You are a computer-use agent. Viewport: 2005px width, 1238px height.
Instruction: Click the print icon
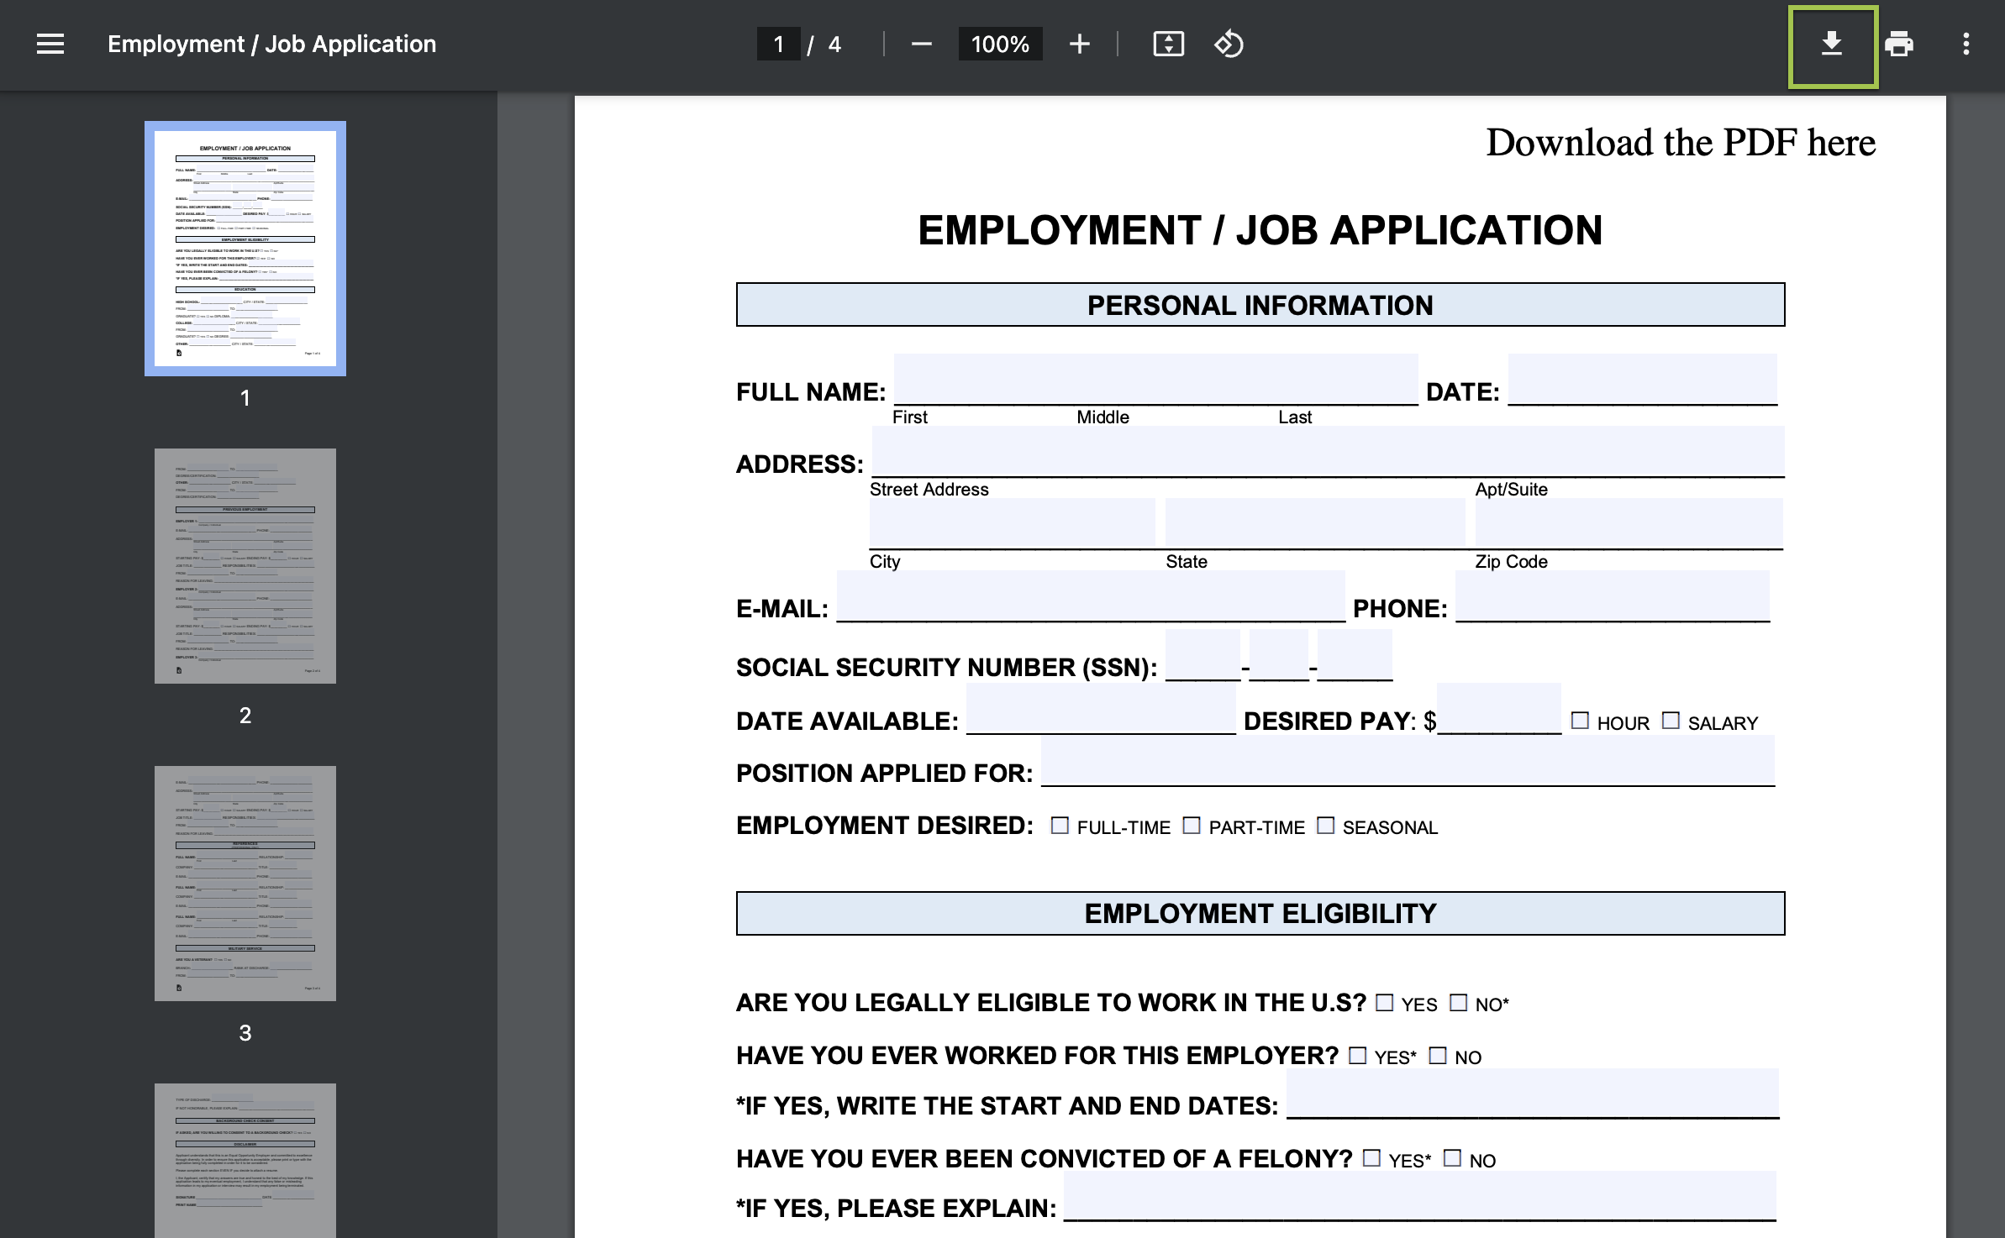1899,45
